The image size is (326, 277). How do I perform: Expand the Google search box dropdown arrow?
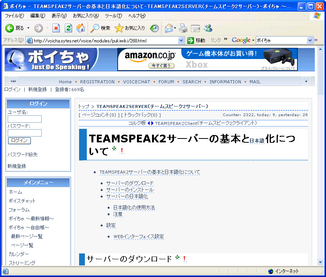click(310, 41)
